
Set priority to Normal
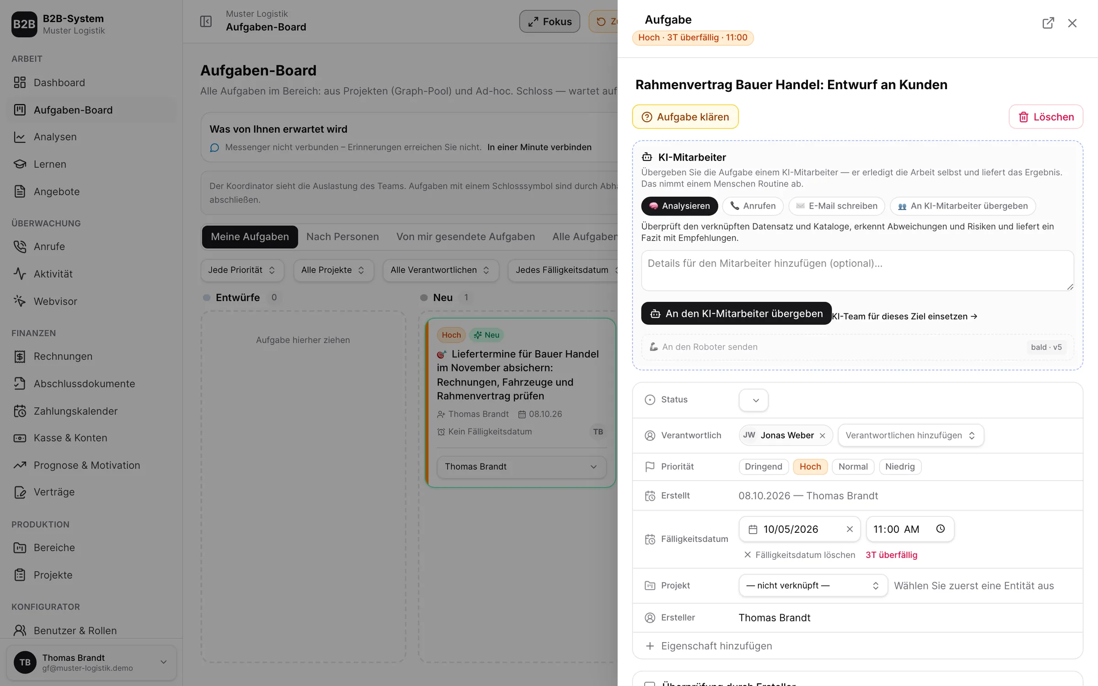click(853, 466)
